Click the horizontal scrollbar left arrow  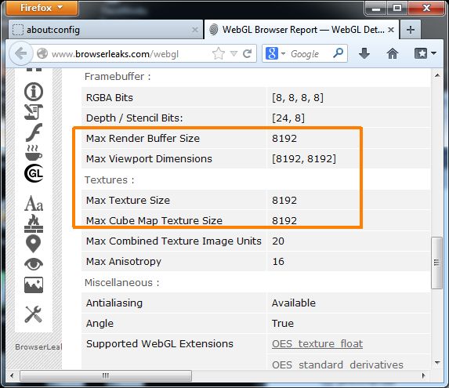point(12,375)
